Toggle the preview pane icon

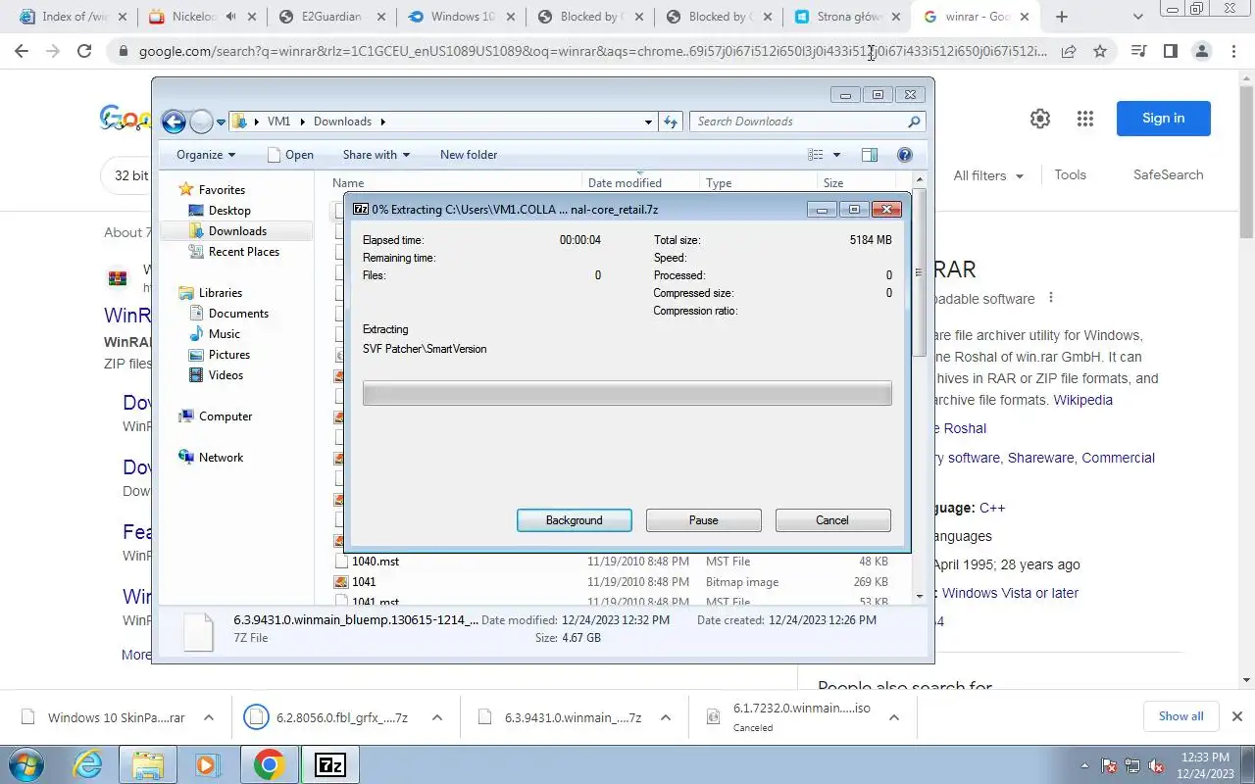pos(869,155)
